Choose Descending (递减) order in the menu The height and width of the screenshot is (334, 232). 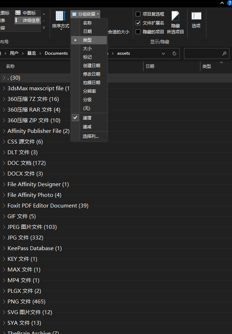[89, 127]
